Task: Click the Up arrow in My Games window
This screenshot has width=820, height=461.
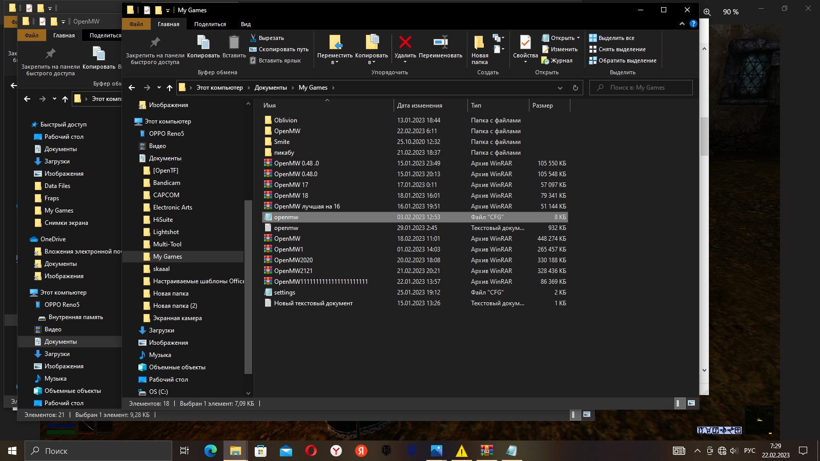Action: [170, 88]
